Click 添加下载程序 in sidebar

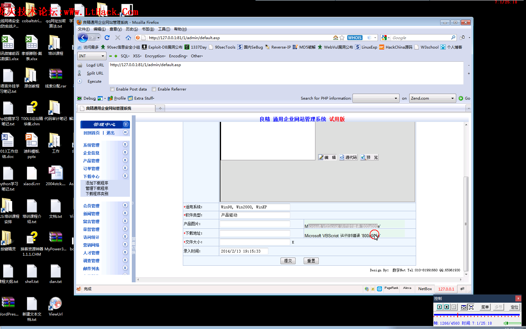[x=97, y=183]
